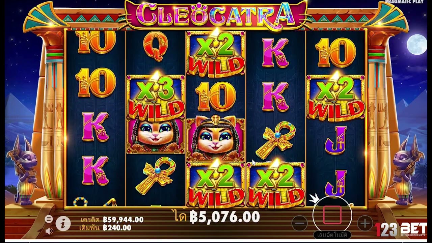
Task: Mute the game sound speaker icon
Action: [x=49, y=231]
